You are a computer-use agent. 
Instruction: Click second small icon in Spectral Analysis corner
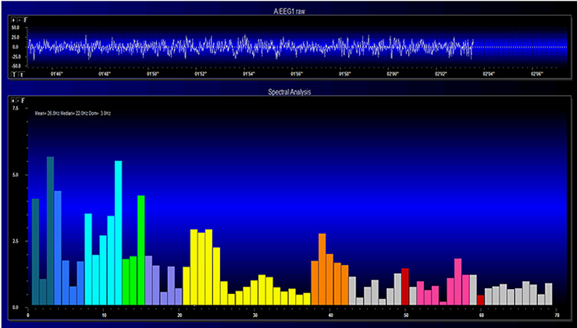tap(19, 101)
